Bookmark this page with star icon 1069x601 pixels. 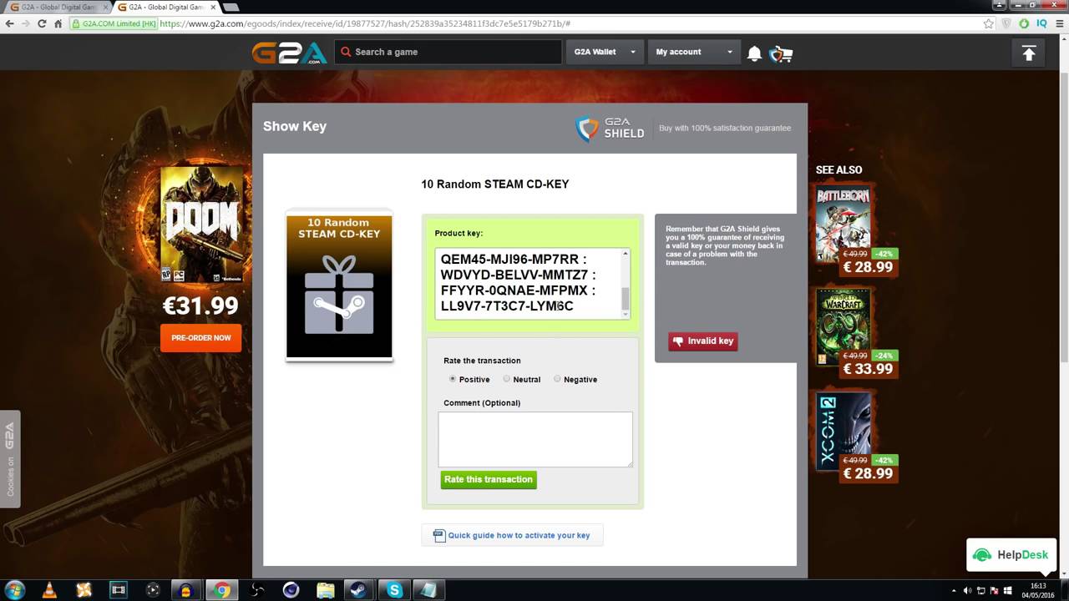pyautogui.click(x=989, y=24)
